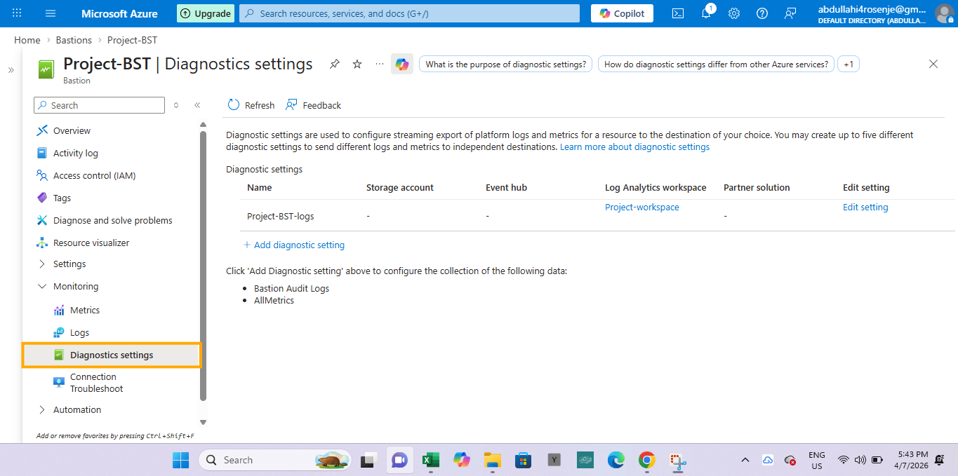This screenshot has height=476, width=958.
Task: Select Diagnostics settings in the menu
Action: point(112,355)
